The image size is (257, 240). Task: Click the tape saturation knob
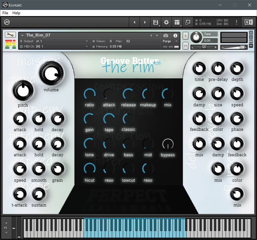(x=109, y=119)
